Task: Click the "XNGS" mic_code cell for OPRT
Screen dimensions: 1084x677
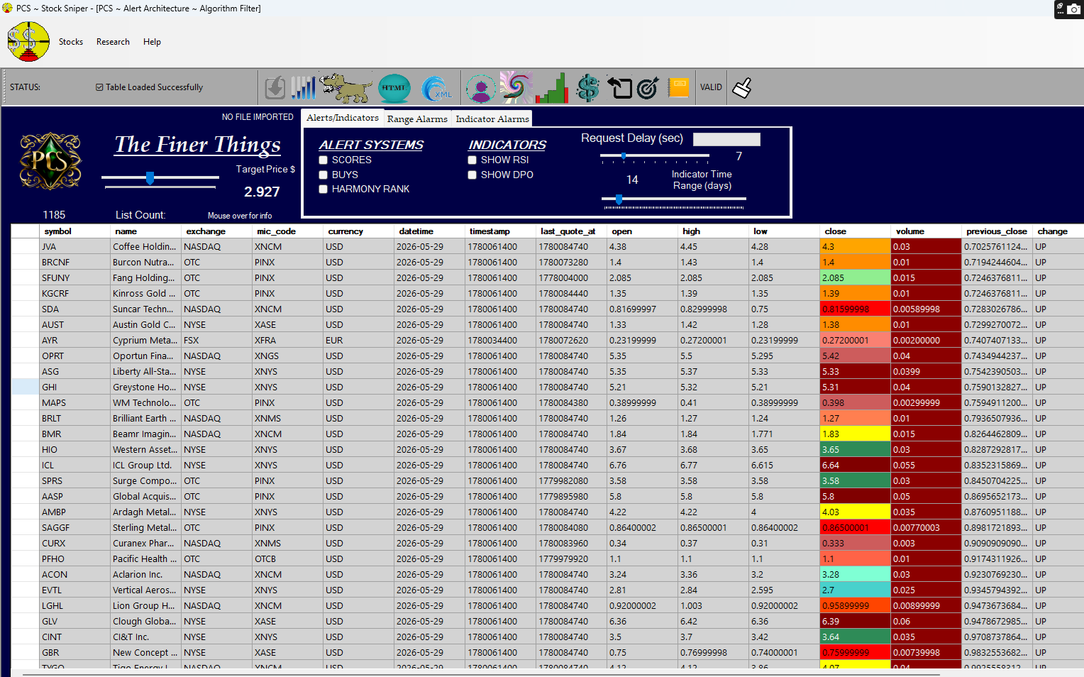Action: (x=288, y=356)
